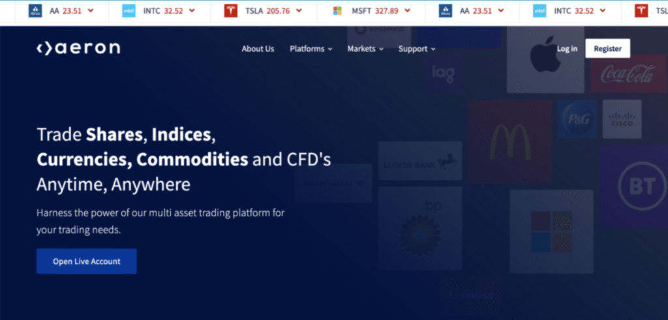Click the aeron logo in the header
Image resolution: width=668 pixels, height=320 pixels.
tap(78, 48)
